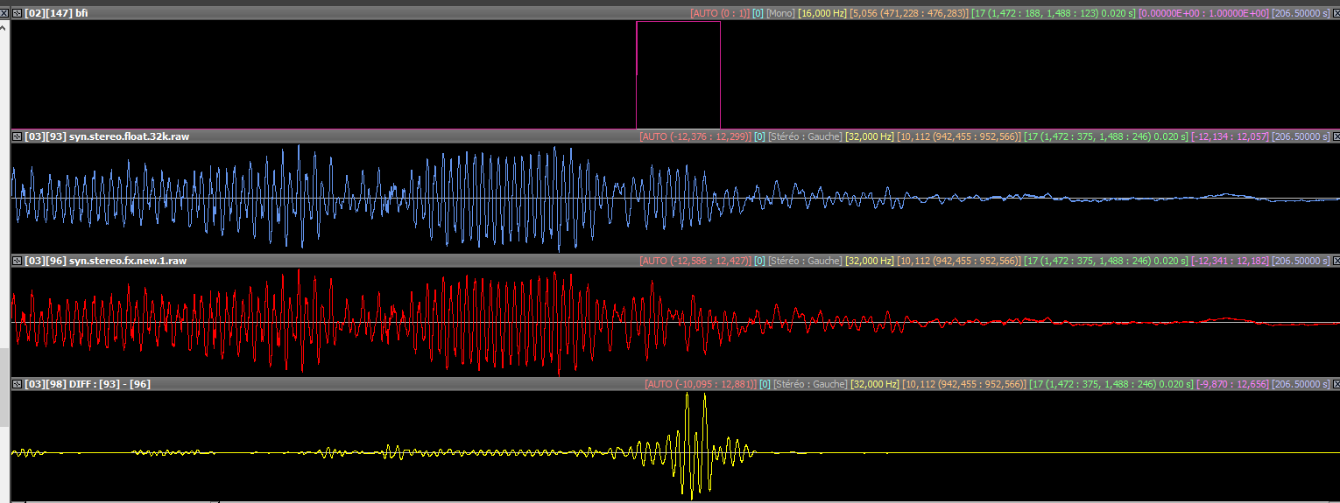
Task: Close the DIFF track with its right-side X
Action: point(1335,384)
